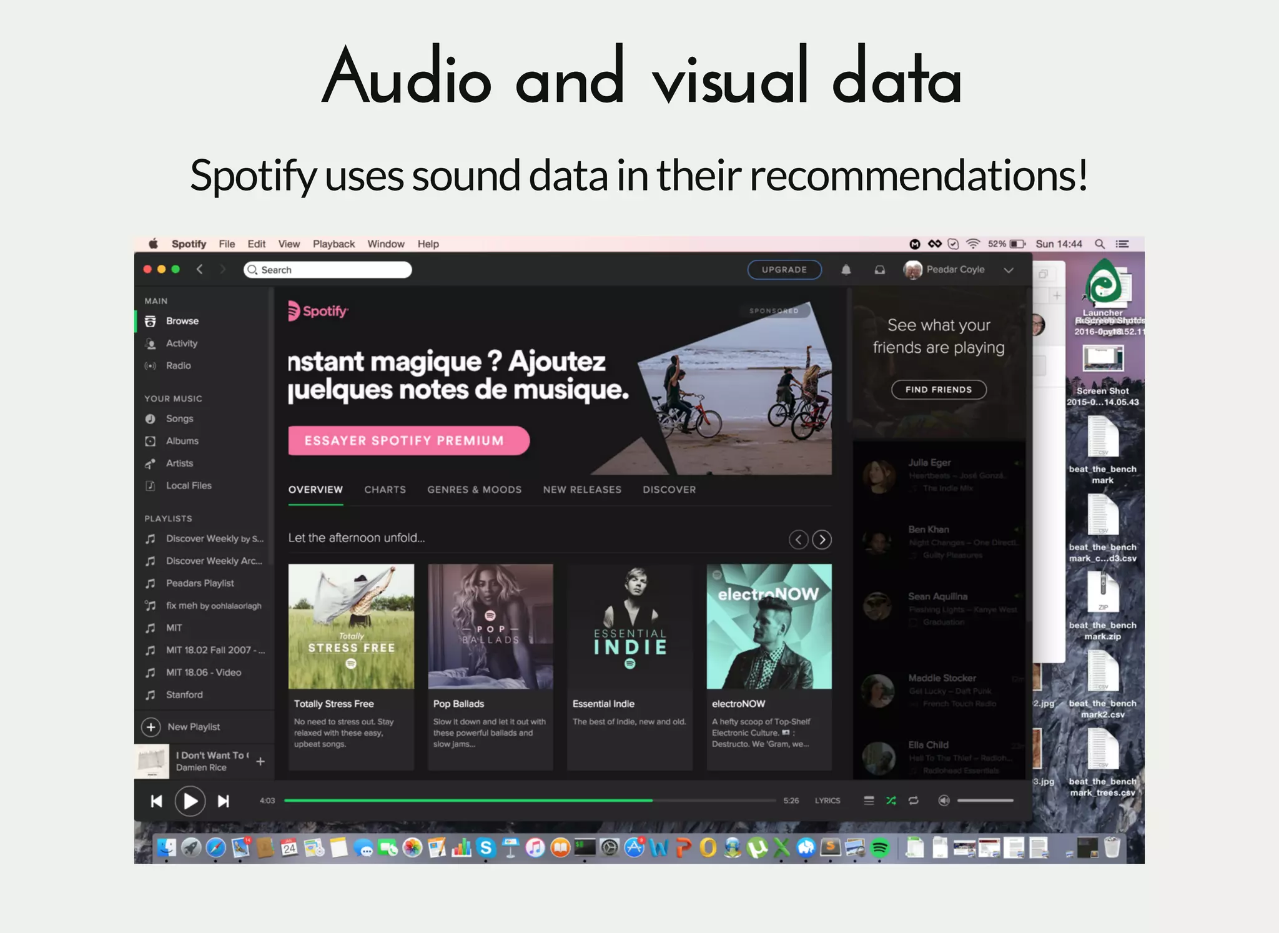Click Essayer Spotify Premium button
Screen dimensions: 1279x933
[408, 441]
